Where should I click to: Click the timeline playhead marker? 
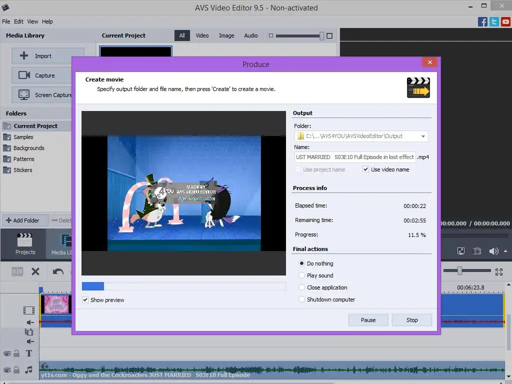pos(41,289)
